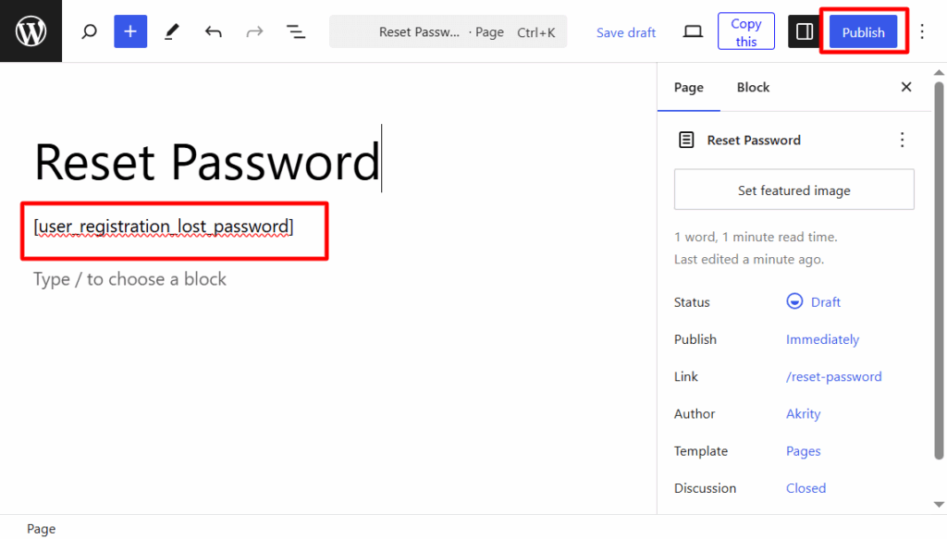Click the scrollbar down arrow
Screen dimensions: 947x539
click(x=939, y=505)
